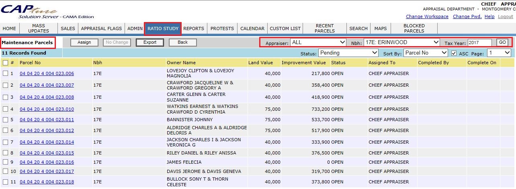The image size is (516, 189).
Task: Open the Blocked Parcels tab
Action: point(414,28)
